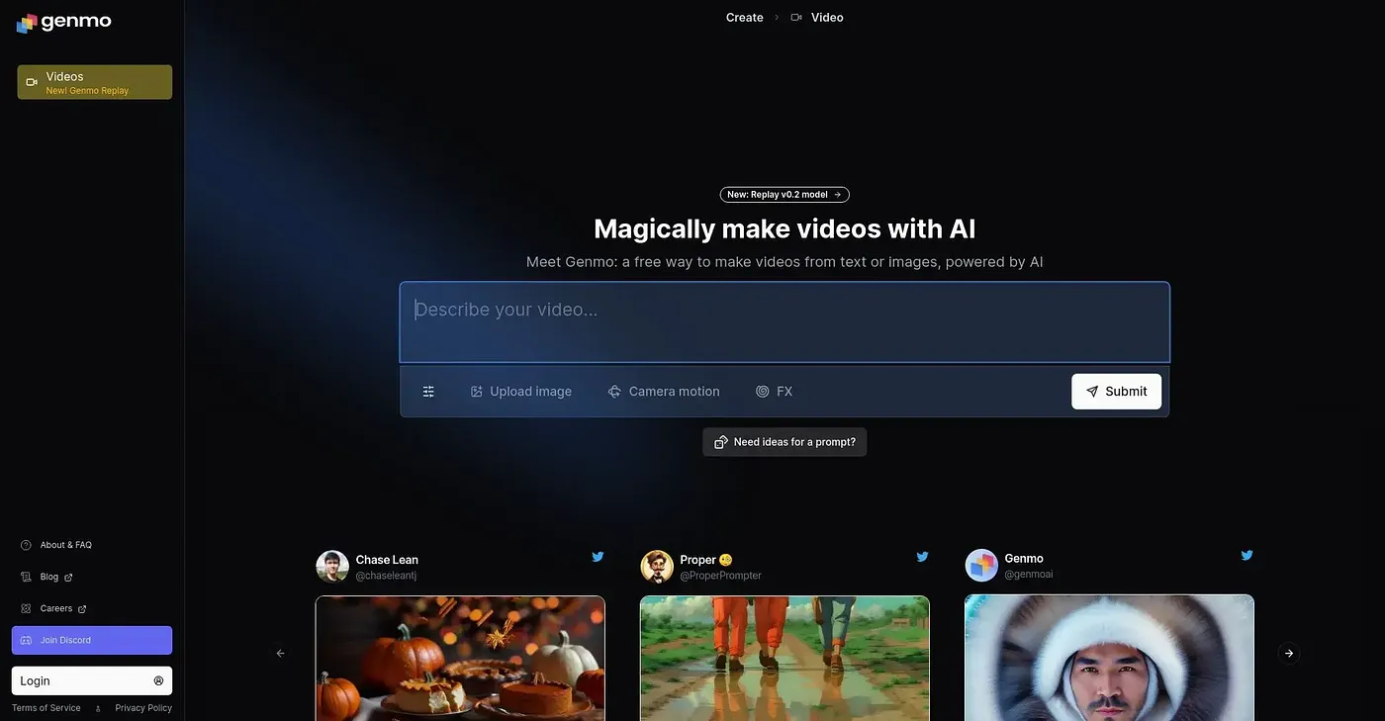The width and height of the screenshot is (1385, 721).
Task: Focus the Describe your video text box
Action: [785, 322]
